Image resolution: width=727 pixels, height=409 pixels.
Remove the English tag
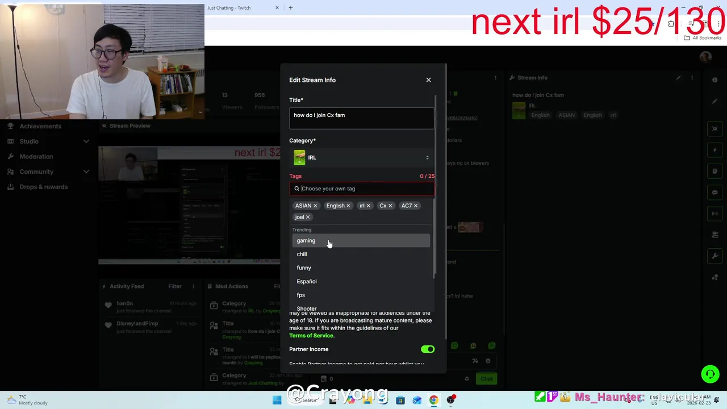[x=348, y=206]
